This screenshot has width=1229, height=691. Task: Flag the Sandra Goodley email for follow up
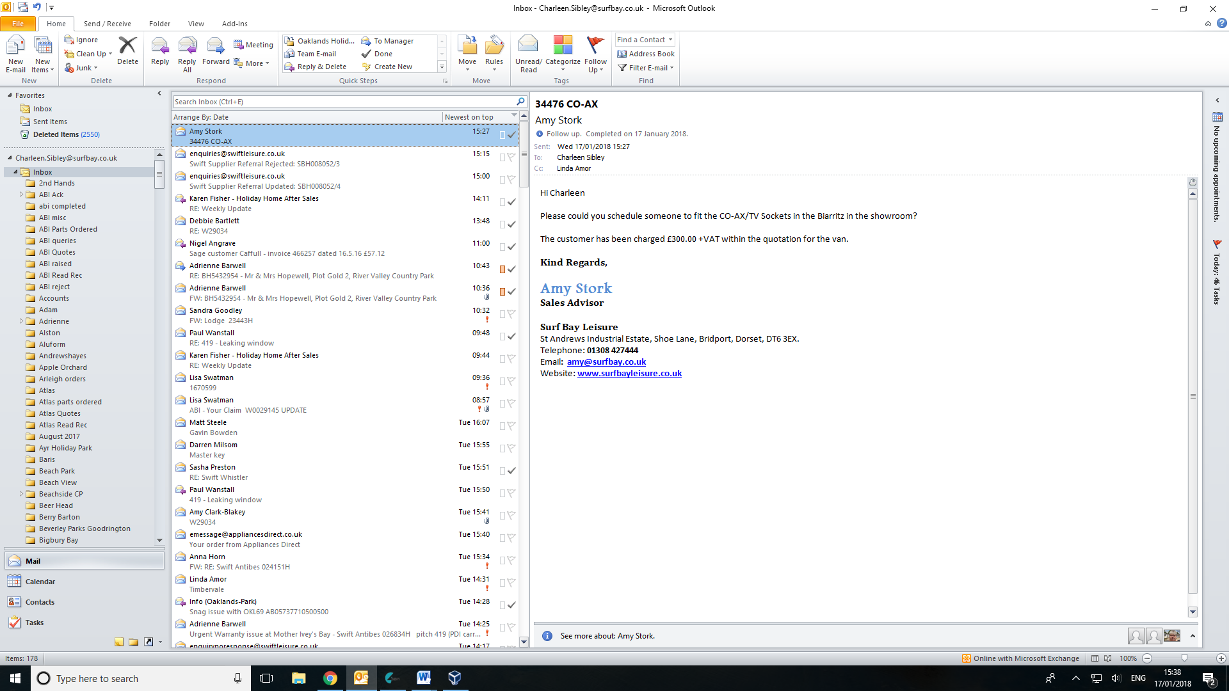click(x=511, y=314)
